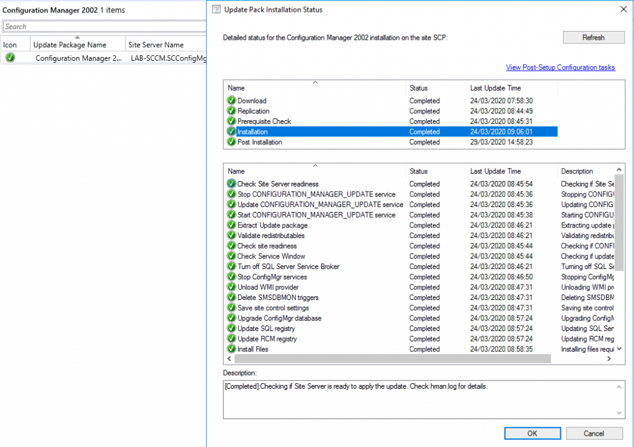Screen dimensions: 634x447
Task: Click the success icon next to Prerequisite Check
Action: tap(231, 122)
